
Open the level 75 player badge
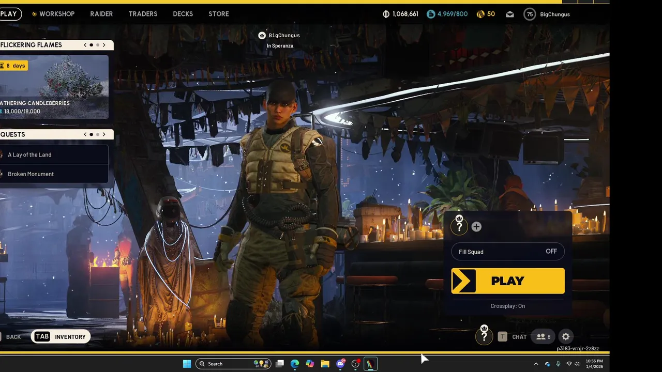[530, 14]
